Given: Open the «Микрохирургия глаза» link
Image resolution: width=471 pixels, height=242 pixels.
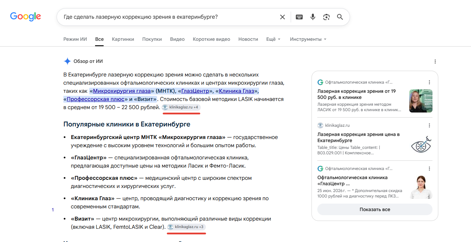Looking at the screenshot, I should [122, 91].
